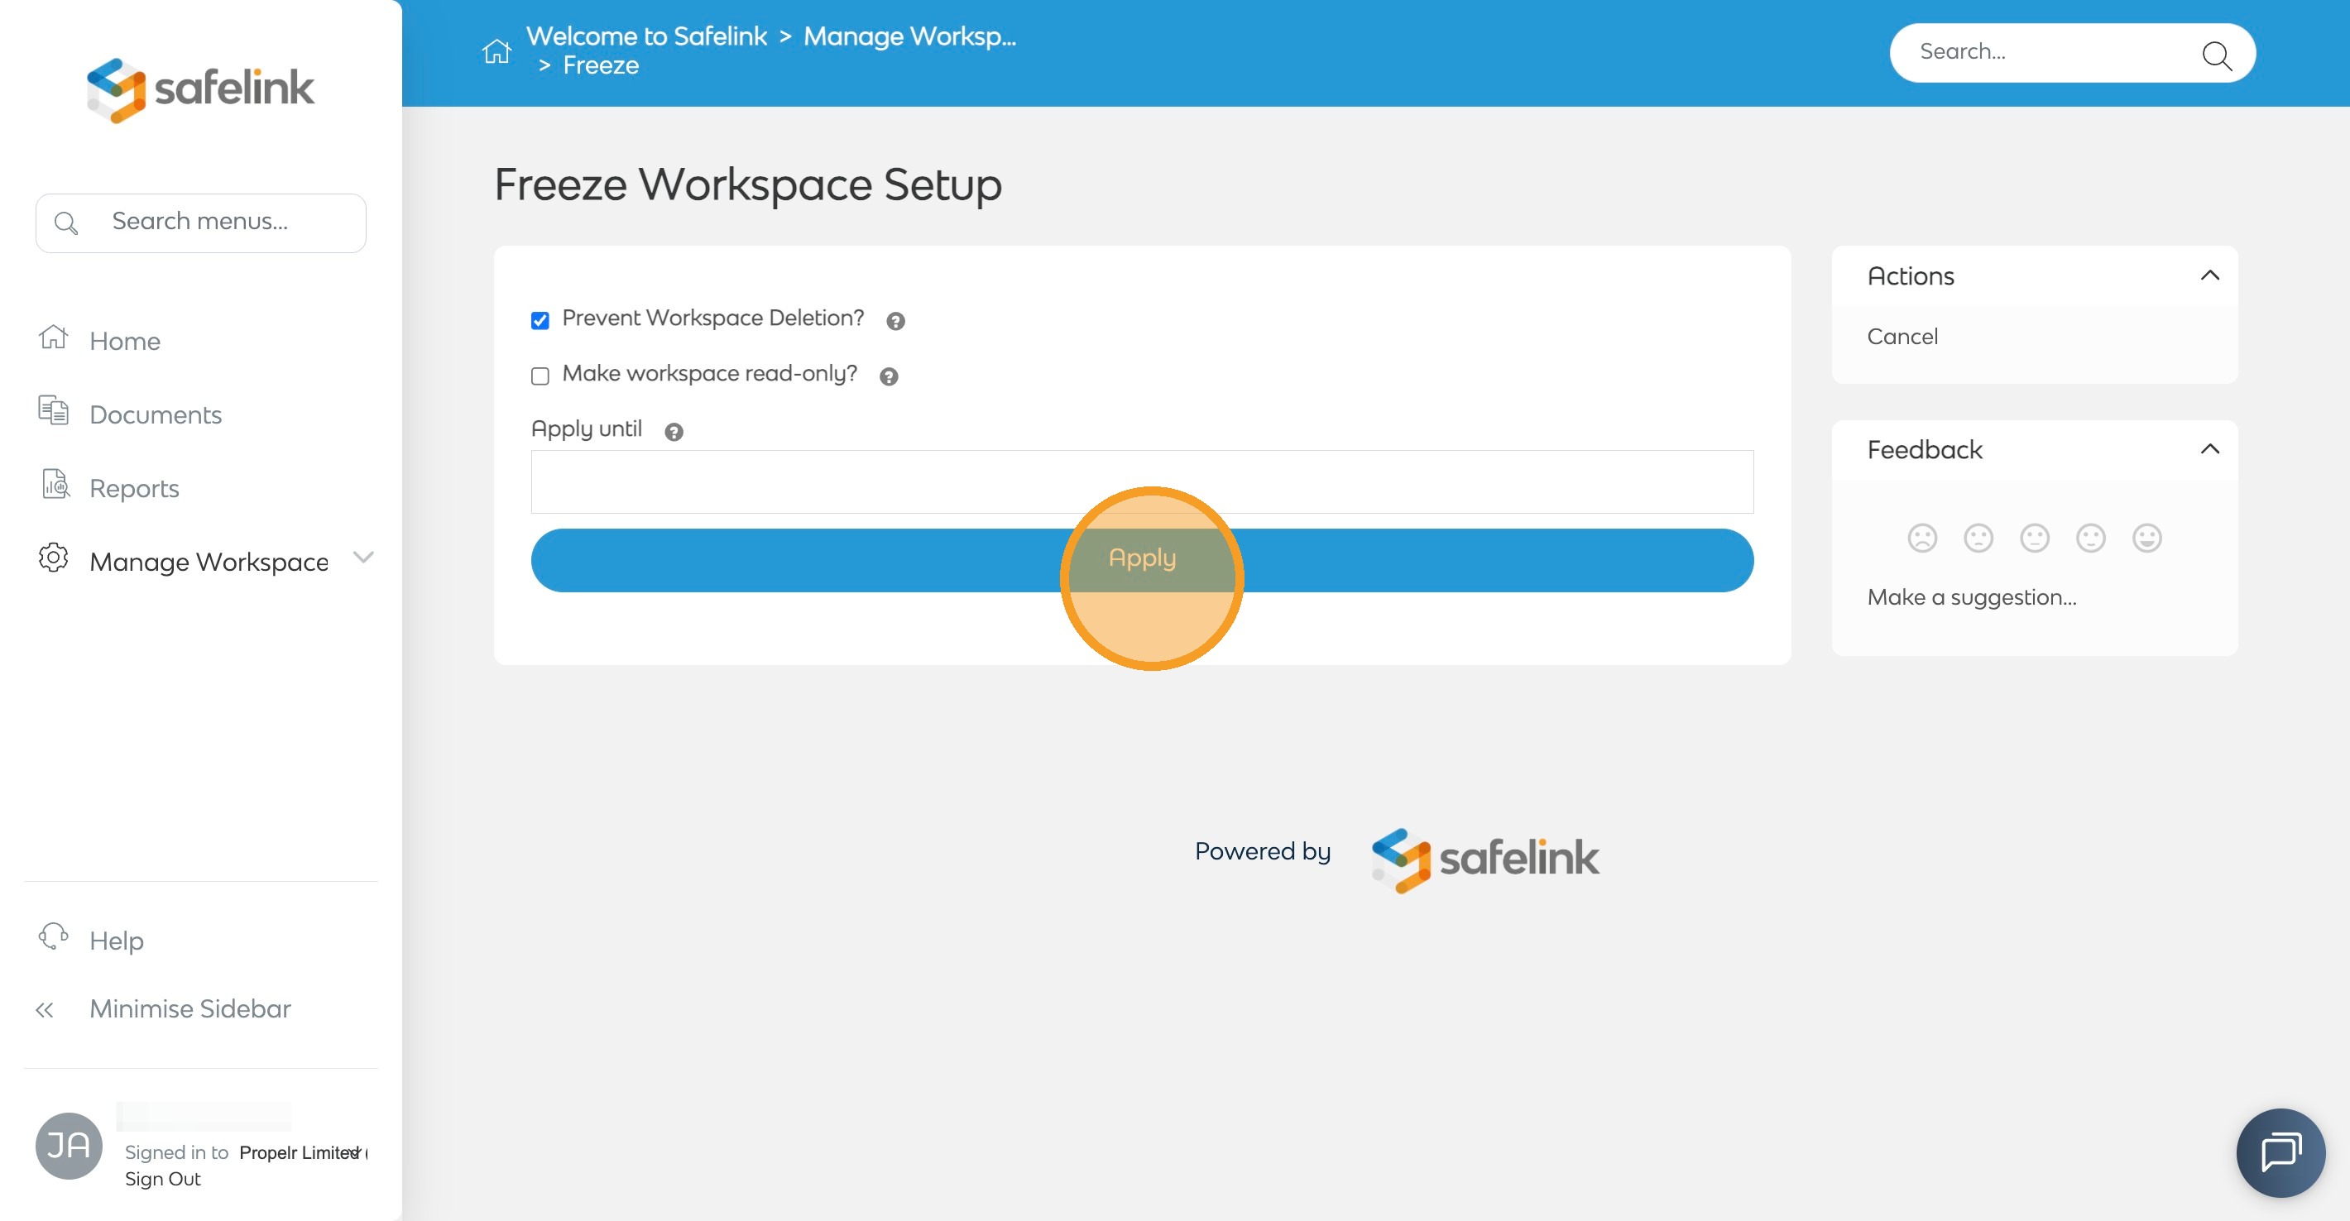Click help icon beside Make workspace read-only
The height and width of the screenshot is (1221, 2350).
point(889,376)
